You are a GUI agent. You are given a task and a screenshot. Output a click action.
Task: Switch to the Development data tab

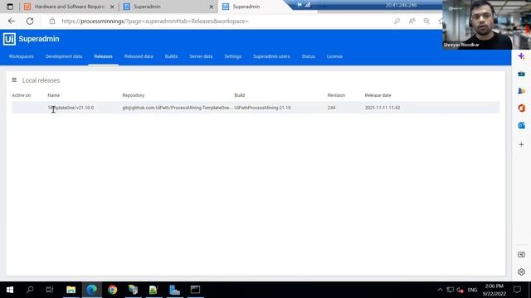click(64, 56)
